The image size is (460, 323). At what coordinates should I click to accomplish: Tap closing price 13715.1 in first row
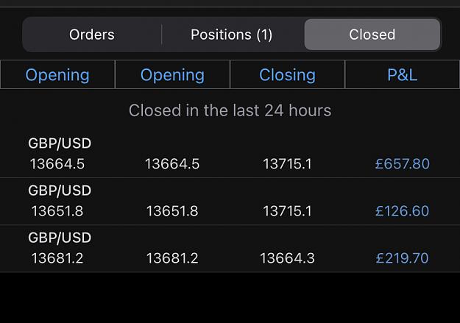(287, 163)
